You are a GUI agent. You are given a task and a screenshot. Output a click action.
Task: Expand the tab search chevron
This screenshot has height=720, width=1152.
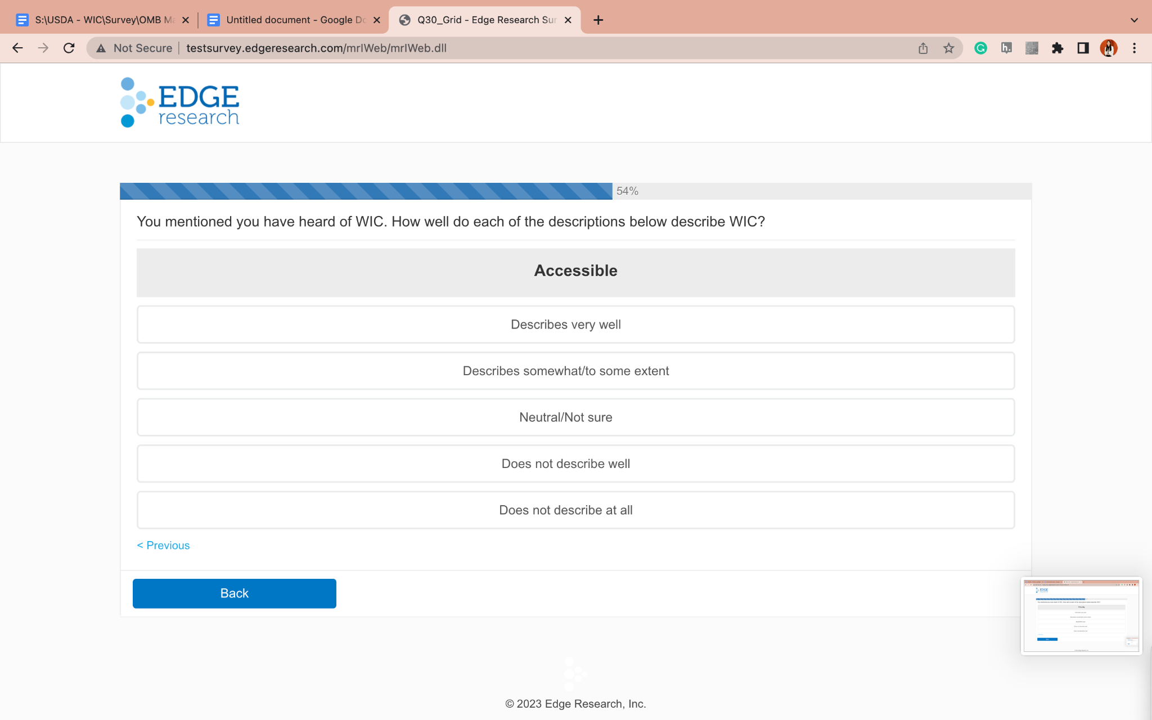1134,20
